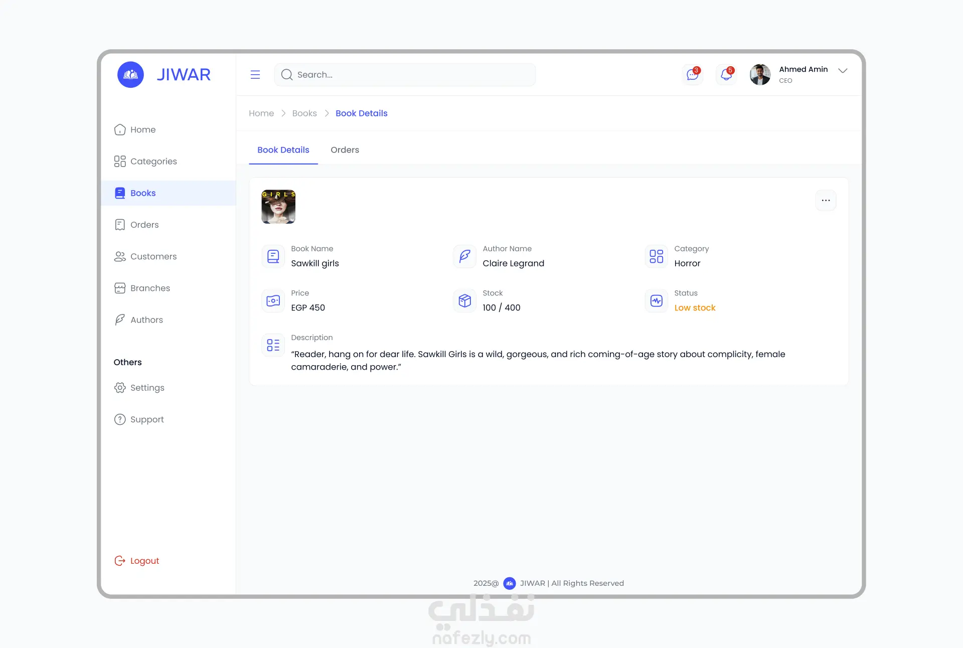Open Settings in sidebar

(147, 388)
